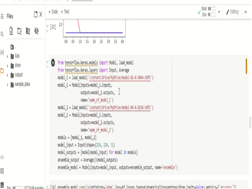Expand the drive folder

[x=8, y=66]
